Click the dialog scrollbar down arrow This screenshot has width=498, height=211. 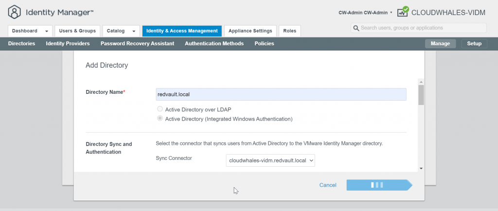click(421, 169)
